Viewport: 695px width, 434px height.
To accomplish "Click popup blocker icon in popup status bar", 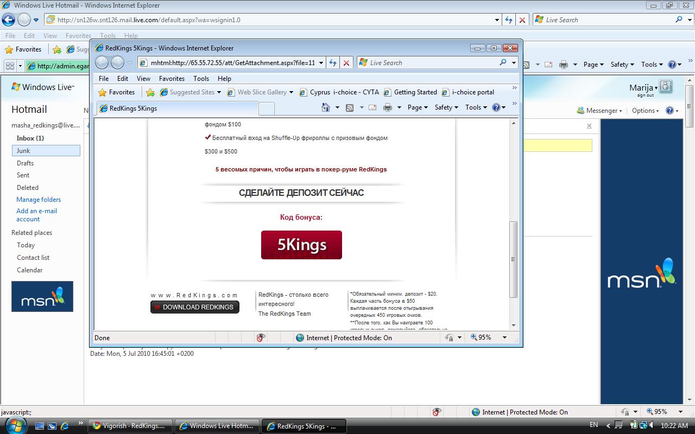I will coord(261,337).
